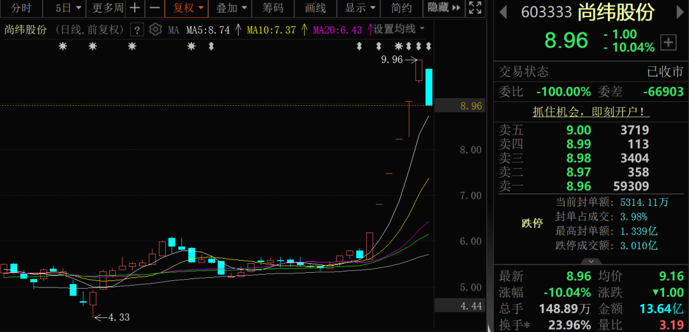Viewport: 689px width, 332px height.
Task: Click the 抓住机会,即刻开户 link
Action: pyautogui.click(x=591, y=112)
